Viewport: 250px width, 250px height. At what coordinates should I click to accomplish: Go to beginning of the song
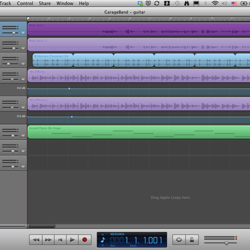[60, 239]
